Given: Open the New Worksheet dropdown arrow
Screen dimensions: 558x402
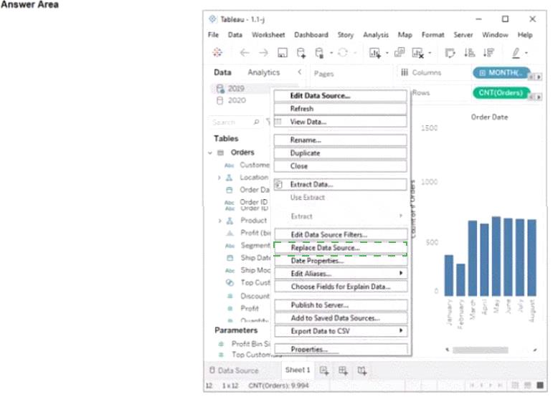Looking at the screenshot, I should click(x=387, y=53).
